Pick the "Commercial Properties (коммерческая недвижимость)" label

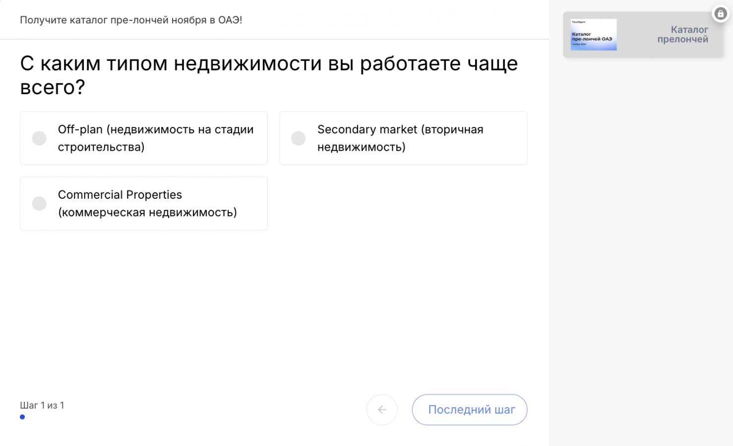[147, 204]
